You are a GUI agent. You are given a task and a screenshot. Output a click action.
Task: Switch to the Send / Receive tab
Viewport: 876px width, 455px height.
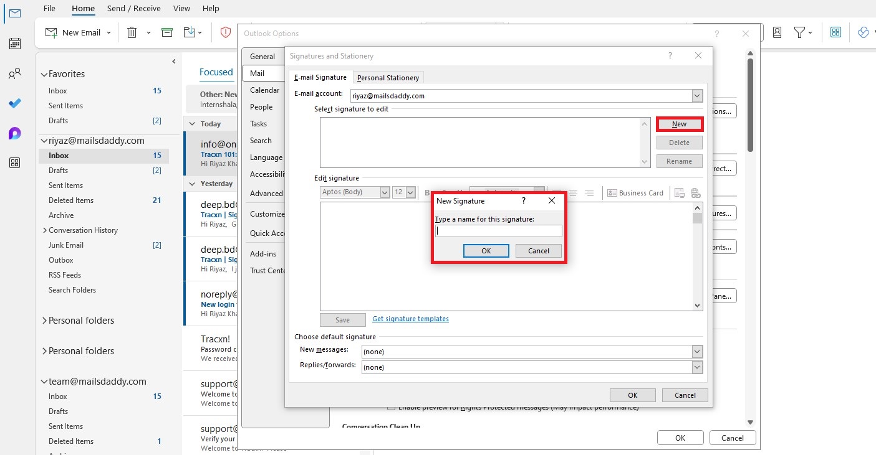pos(134,8)
